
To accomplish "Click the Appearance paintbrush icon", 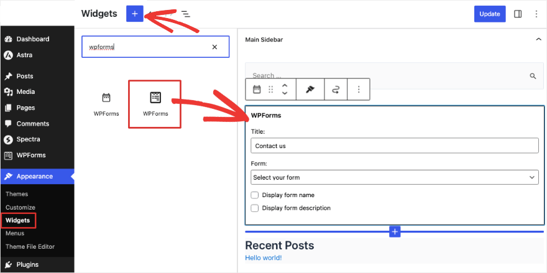I will [8, 176].
